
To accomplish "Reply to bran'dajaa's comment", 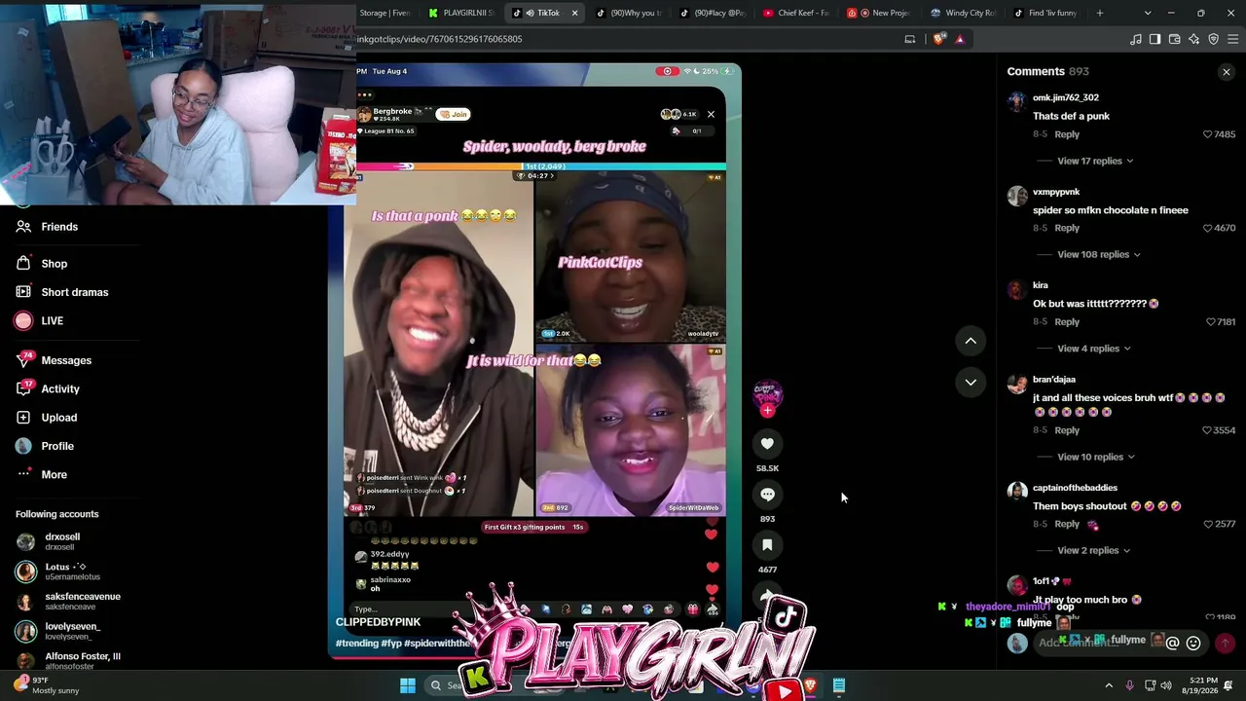I will coord(1067,430).
